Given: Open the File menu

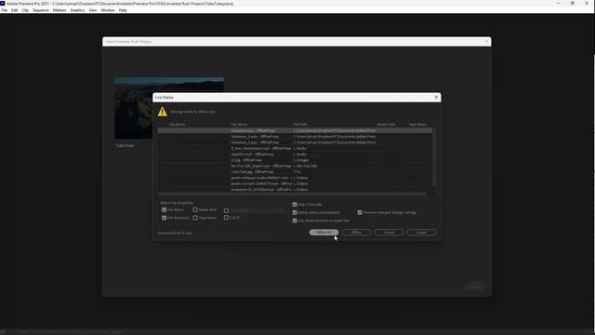Looking at the screenshot, I should [x=4, y=10].
